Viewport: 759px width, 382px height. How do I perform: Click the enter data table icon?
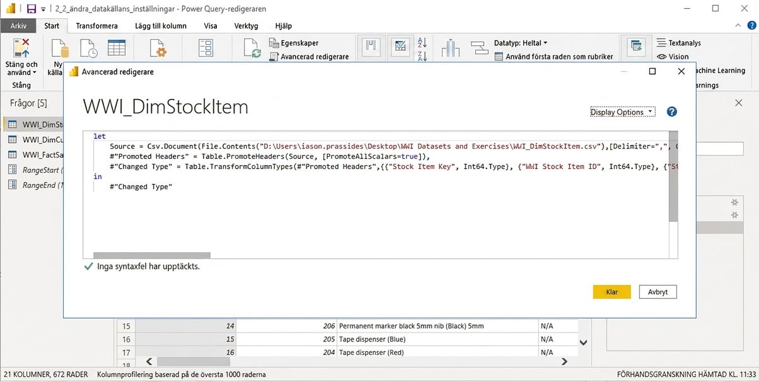coord(117,49)
